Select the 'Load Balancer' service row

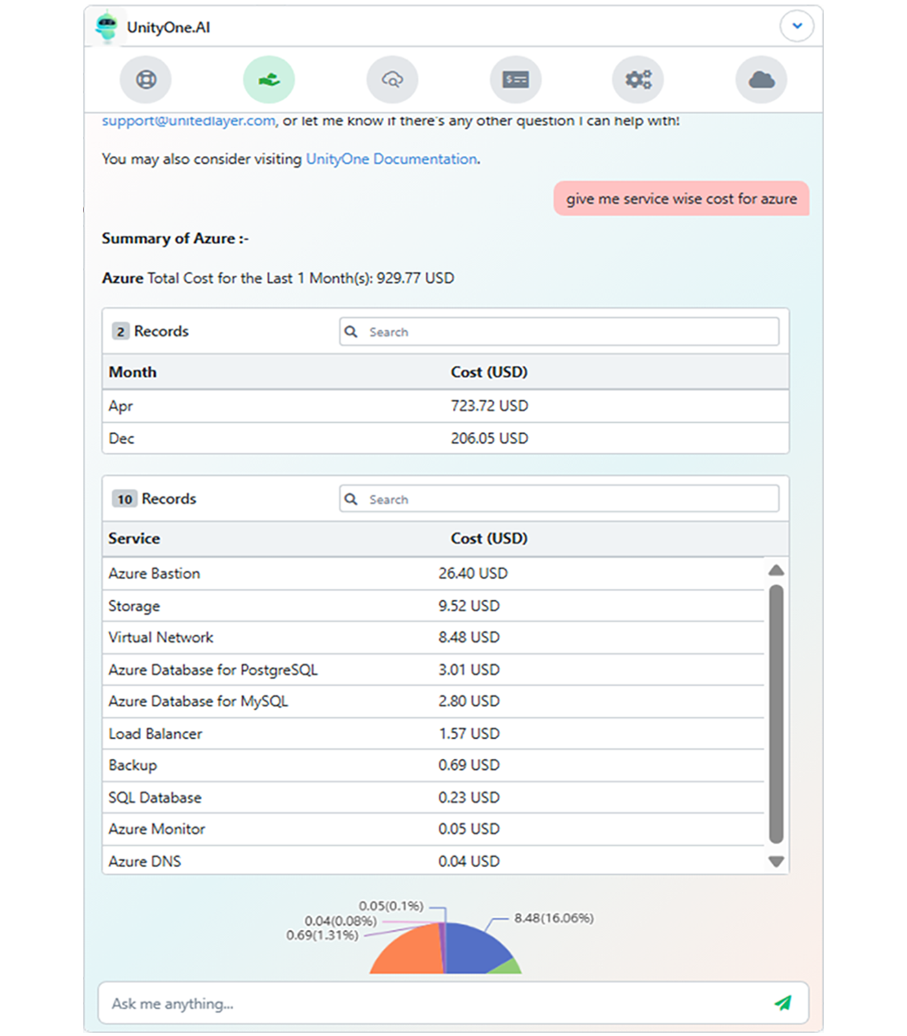[433, 734]
